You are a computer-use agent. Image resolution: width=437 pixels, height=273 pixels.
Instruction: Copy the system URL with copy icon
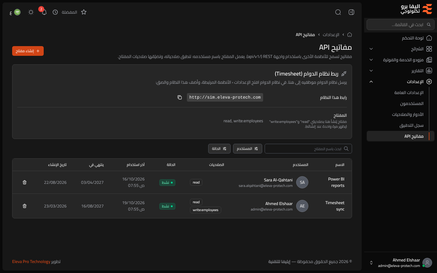180,97
